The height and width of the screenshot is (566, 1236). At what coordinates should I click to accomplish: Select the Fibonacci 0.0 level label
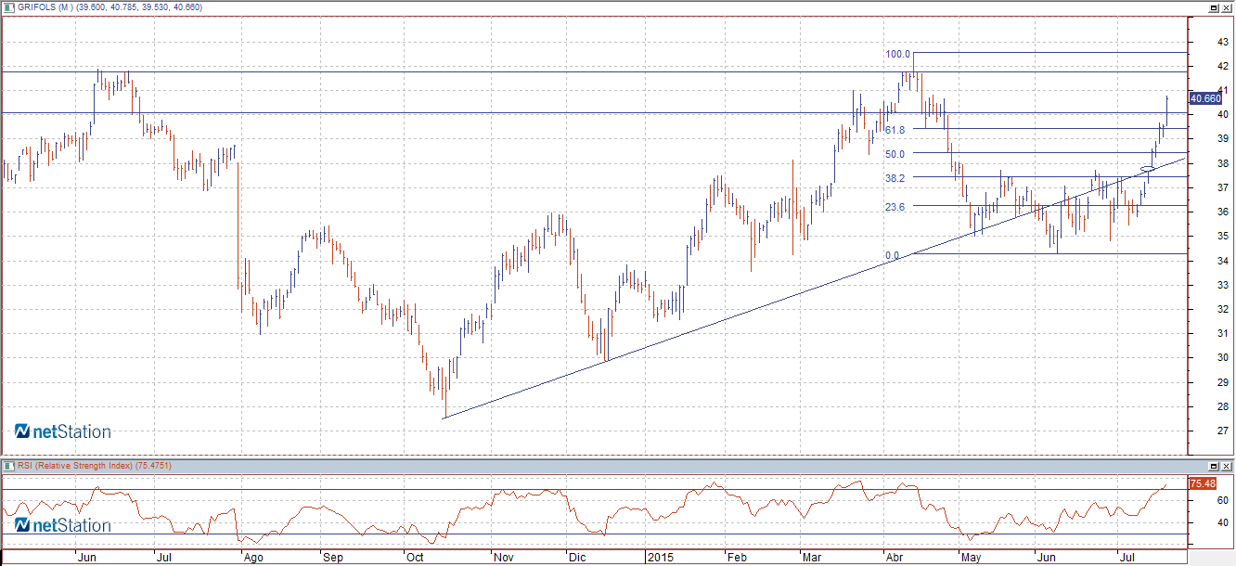pyautogui.click(x=892, y=255)
